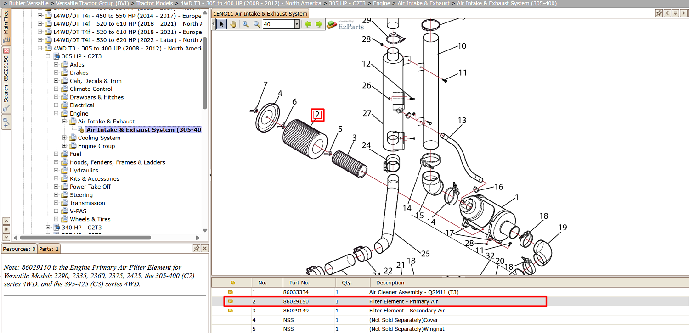The width and height of the screenshot is (689, 333).
Task: Expand the 340 HP - C2T3 node
Action: (x=48, y=228)
